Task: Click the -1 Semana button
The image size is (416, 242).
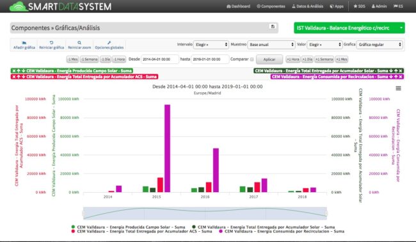Action: click(x=90, y=60)
